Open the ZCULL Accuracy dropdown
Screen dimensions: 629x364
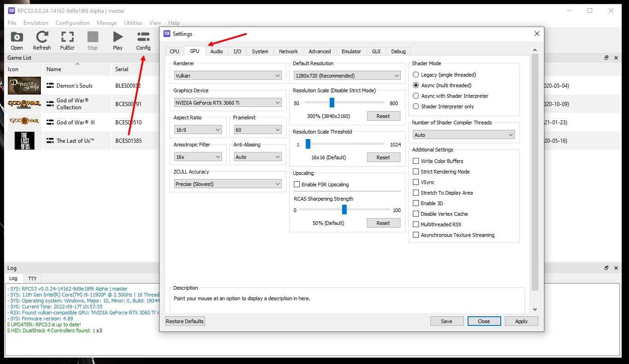228,184
